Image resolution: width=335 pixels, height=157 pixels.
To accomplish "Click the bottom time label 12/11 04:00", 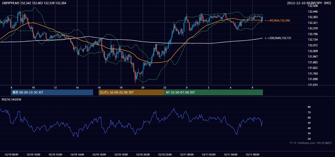I will (x=230, y=155).
